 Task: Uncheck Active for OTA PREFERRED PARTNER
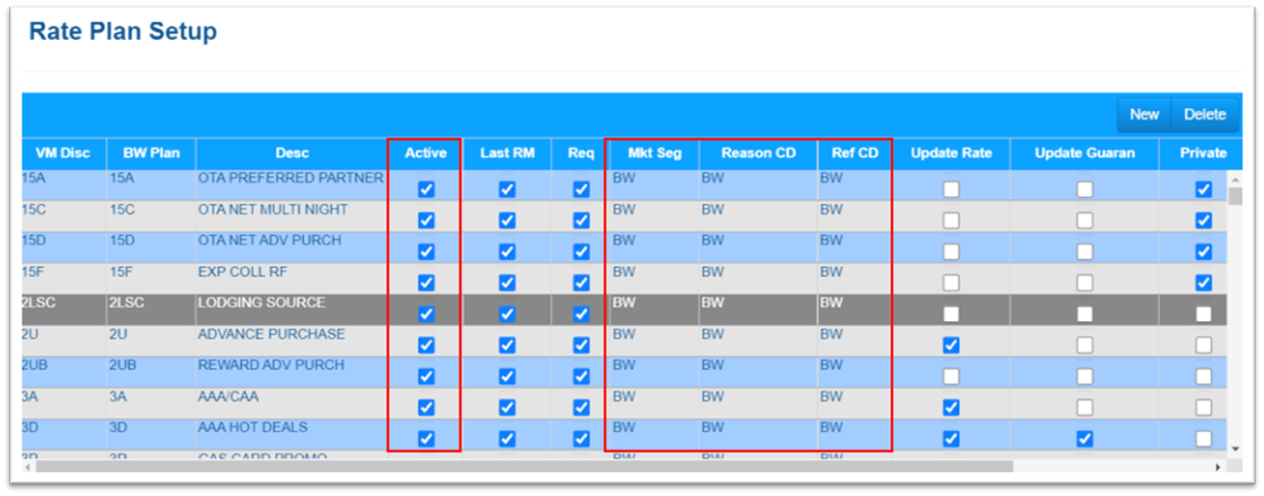click(x=426, y=190)
